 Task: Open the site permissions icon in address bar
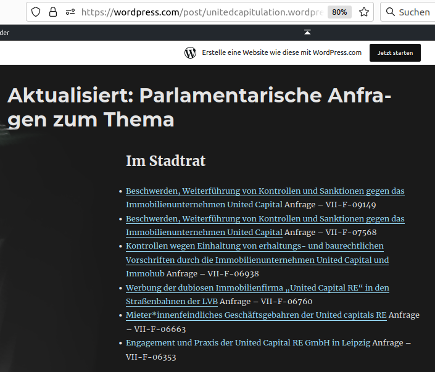coord(70,12)
